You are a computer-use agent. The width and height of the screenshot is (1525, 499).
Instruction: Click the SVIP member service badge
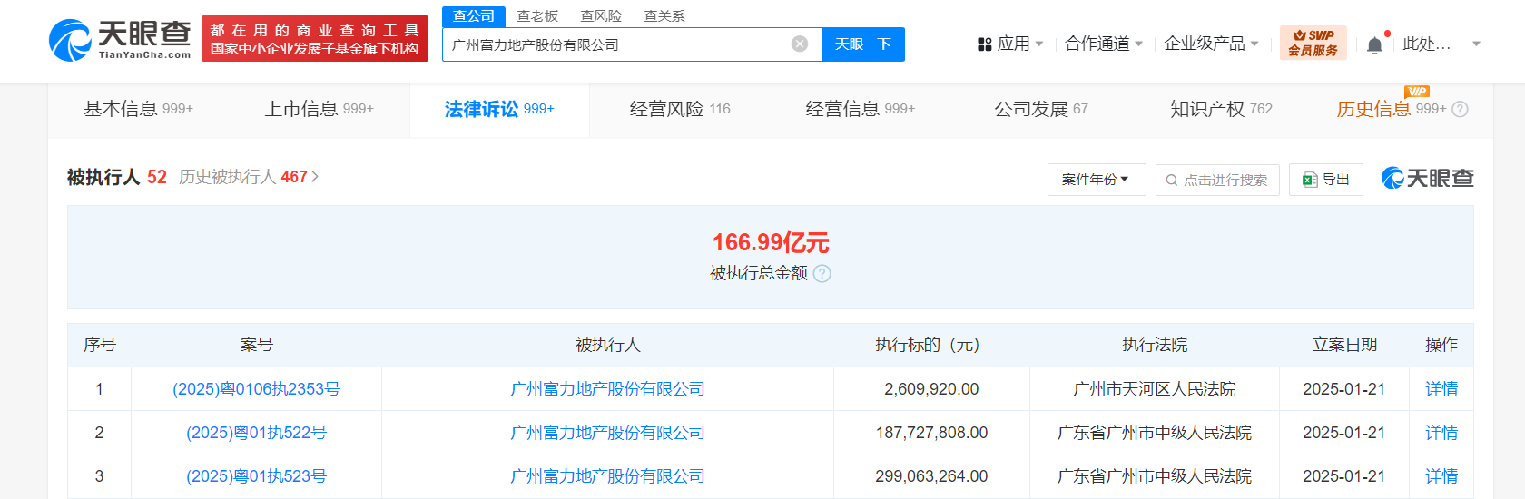(x=1313, y=43)
